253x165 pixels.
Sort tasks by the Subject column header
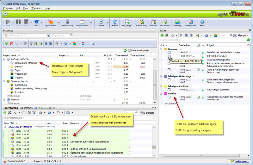click(210, 45)
